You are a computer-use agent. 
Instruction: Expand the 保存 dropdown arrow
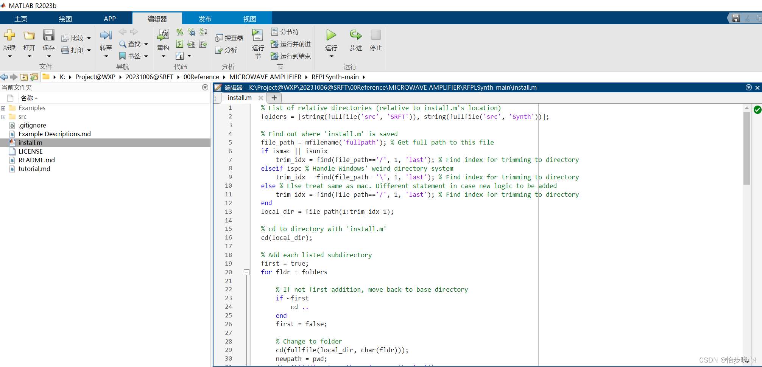[49, 56]
